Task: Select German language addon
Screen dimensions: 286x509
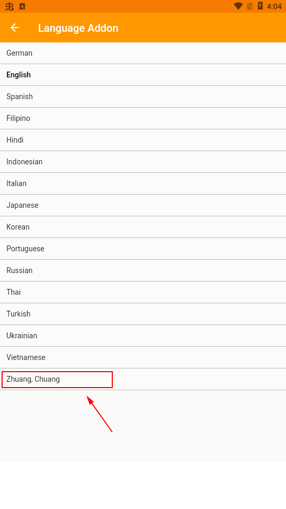Action: (x=143, y=53)
